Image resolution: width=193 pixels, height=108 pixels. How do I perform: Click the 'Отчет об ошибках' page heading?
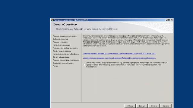pyautogui.click(x=65, y=25)
